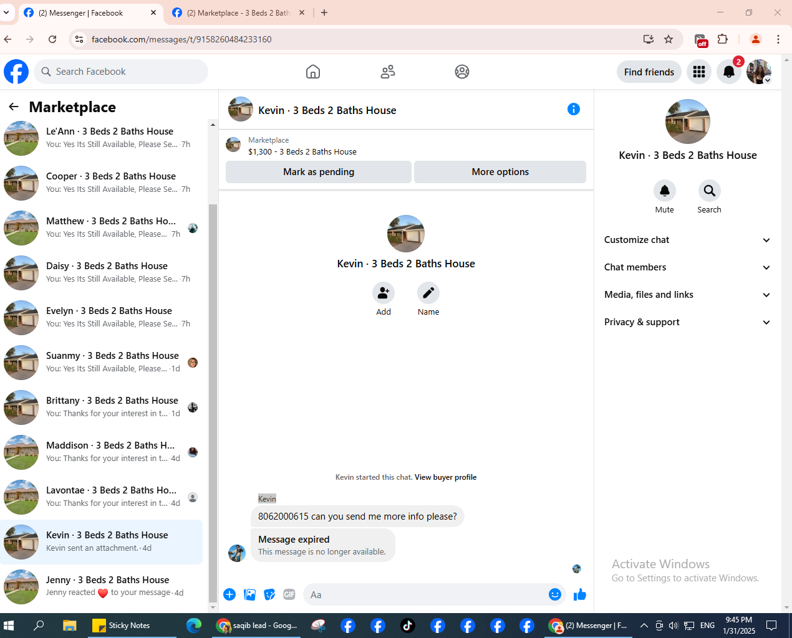Switch to the Marketplace 3 Beds browser tab
This screenshot has width=792, height=638.
238,12
